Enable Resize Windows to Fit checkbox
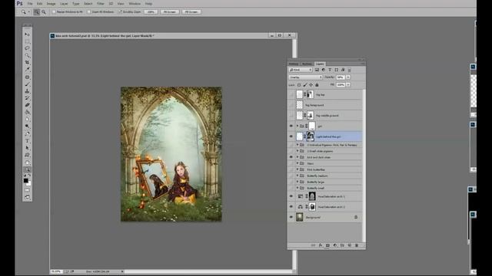Viewport: 492px width, 276px height. (54, 12)
